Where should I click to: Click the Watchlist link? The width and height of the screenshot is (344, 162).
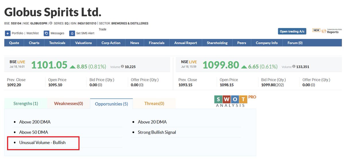tap(33, 33)
